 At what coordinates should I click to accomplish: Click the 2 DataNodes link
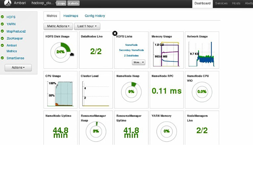point(131,56)
